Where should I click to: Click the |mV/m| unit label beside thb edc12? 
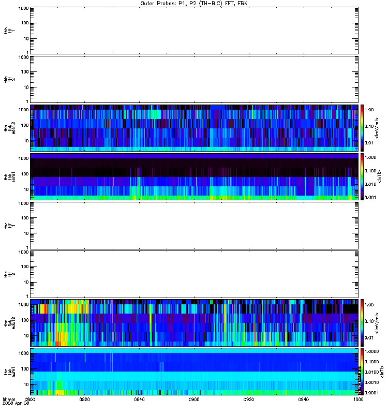[377, 128]
